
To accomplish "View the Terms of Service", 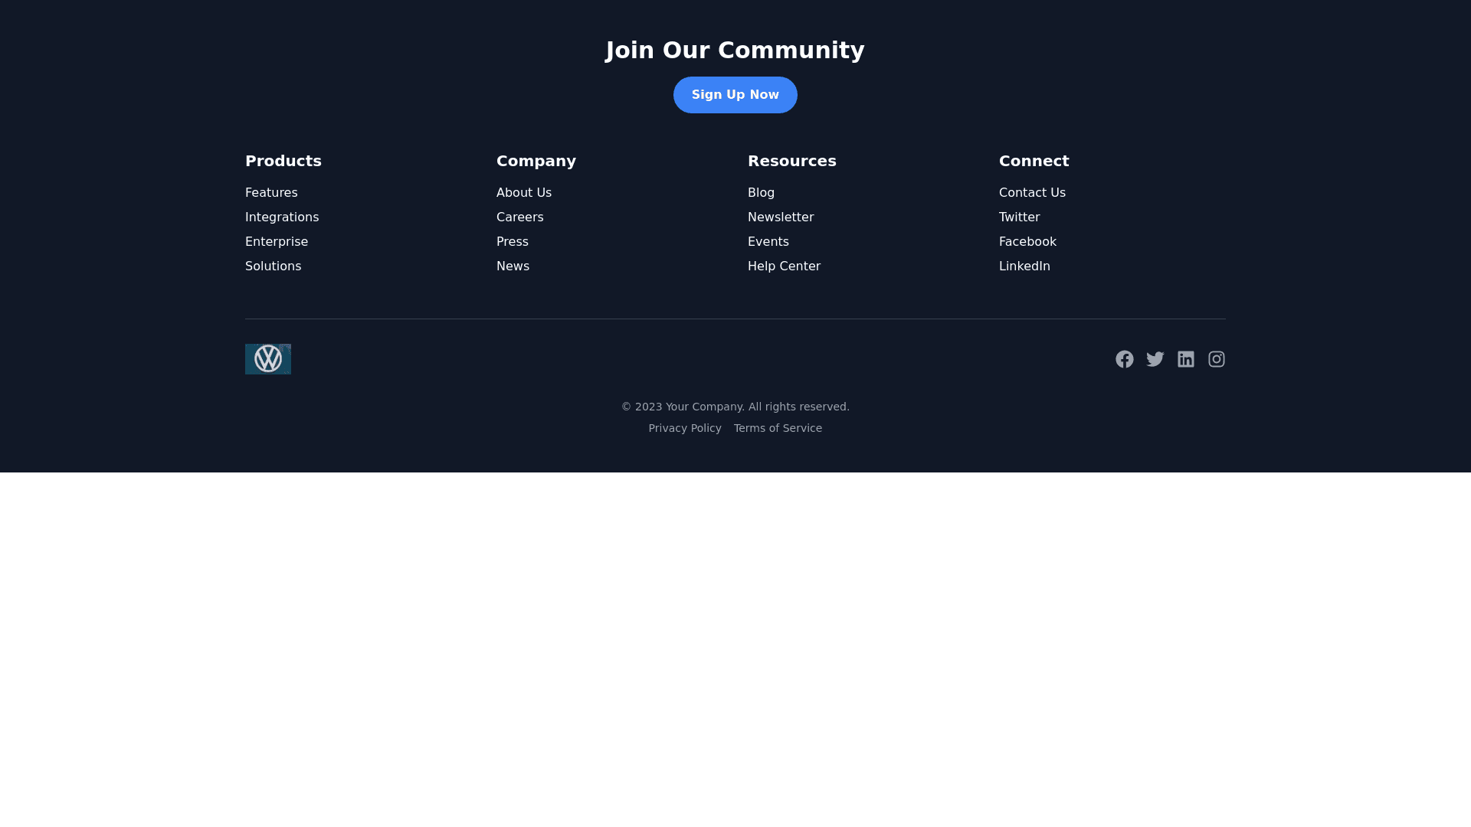I will [778, 428].
